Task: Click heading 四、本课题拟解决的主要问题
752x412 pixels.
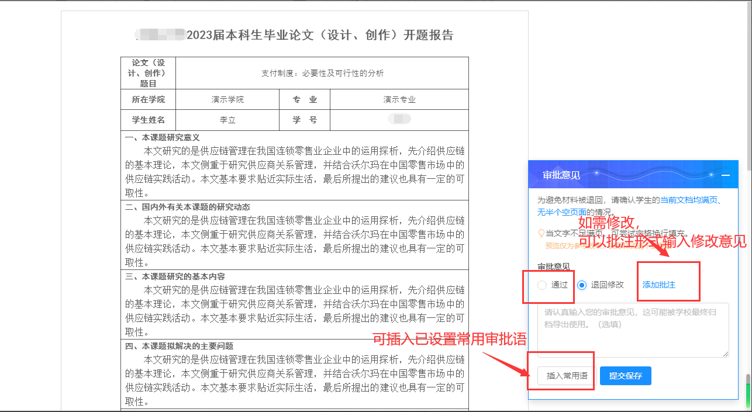Action: (179, 346)
